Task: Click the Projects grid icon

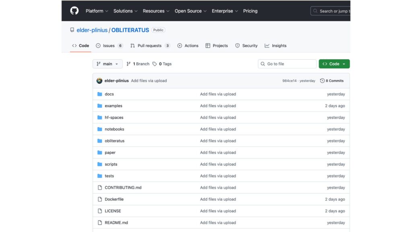Action: pyautogui.click(x=207, y=46)
